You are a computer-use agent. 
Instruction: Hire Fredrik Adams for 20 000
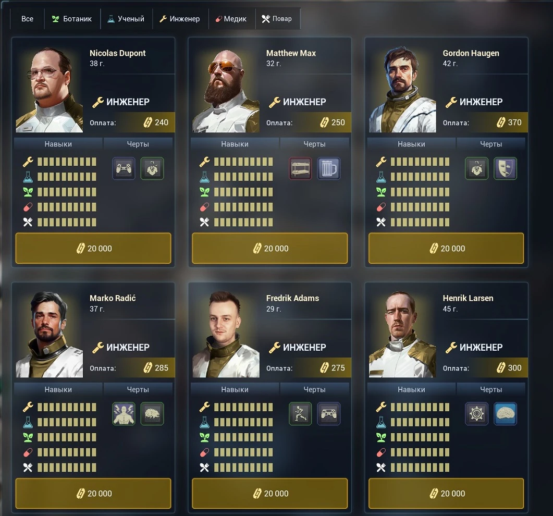[270, 494]
